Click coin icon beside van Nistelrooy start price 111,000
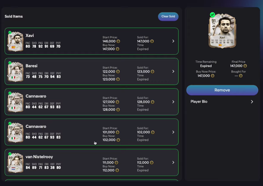The image size is (263, 186). (116, 163)
